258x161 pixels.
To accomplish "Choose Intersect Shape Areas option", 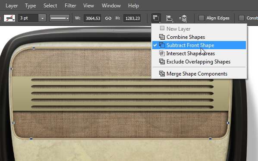I will pyautogui.click(x=199, y=54).
